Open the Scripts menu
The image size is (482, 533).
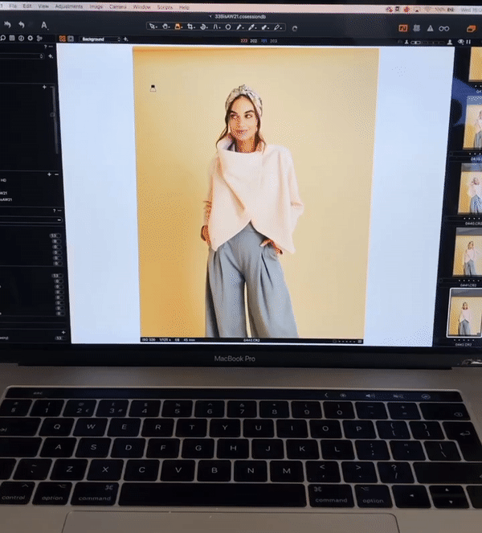click(x=165, y=7)
